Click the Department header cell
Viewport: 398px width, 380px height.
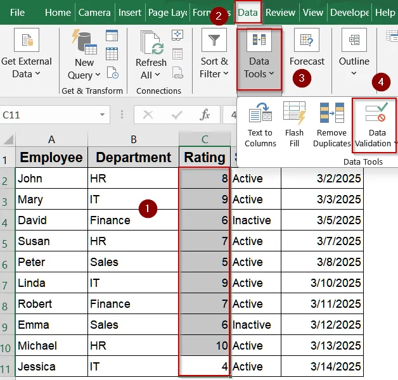[x=133, y=157]
